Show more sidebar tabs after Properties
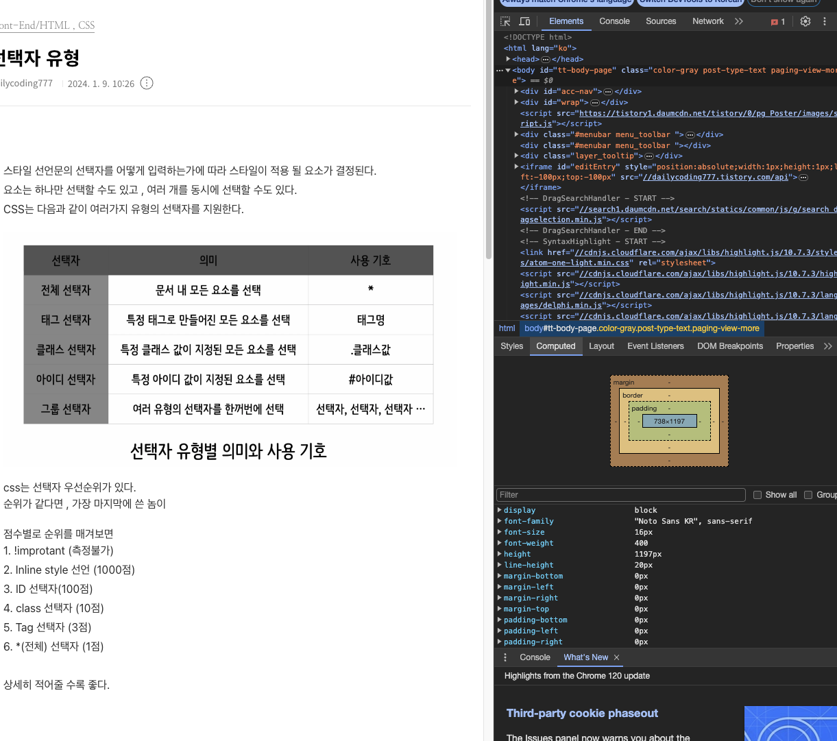The height and width of the screenshot is (741, 837). pos(828,346)
